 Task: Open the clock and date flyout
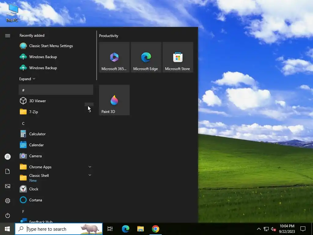[x=287, y=229]
